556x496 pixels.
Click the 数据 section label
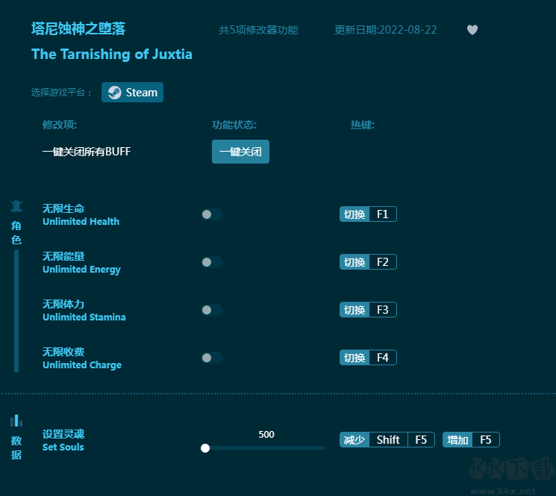coord(16,447)
